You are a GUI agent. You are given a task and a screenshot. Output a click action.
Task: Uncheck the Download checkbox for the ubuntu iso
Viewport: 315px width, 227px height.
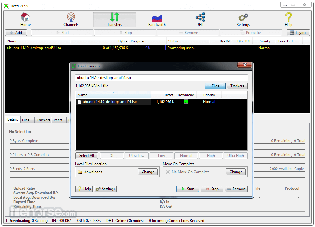click(186, 102)
